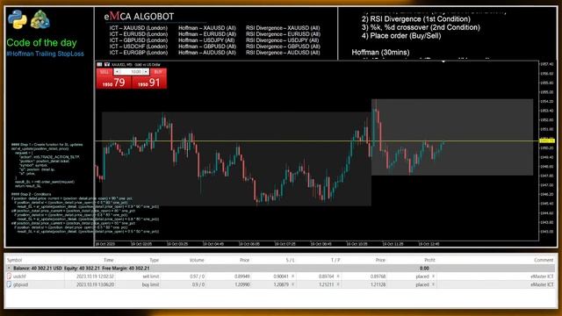Click the 'buy limit' type cell

pyautogui.click(x=150, y=284)
